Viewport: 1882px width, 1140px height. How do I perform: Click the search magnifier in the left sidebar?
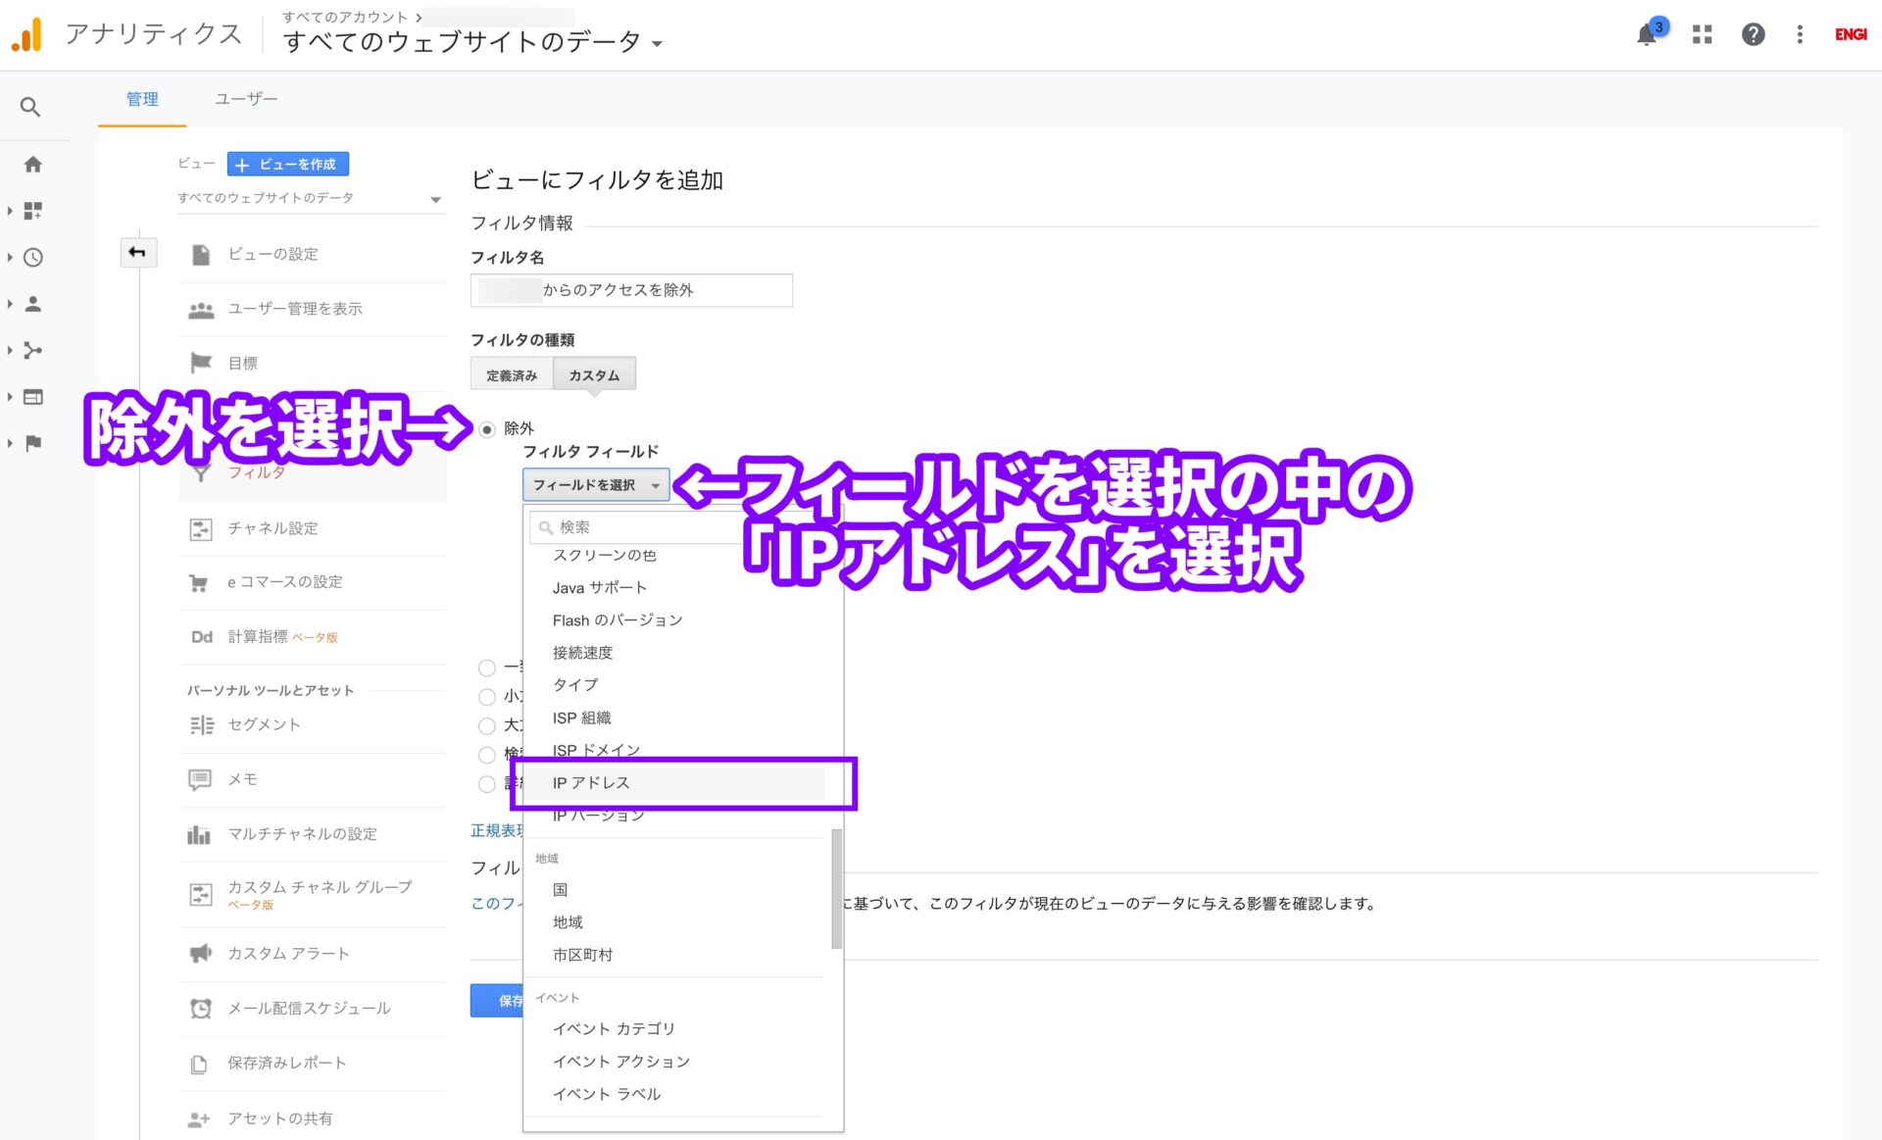click(32, 106)
